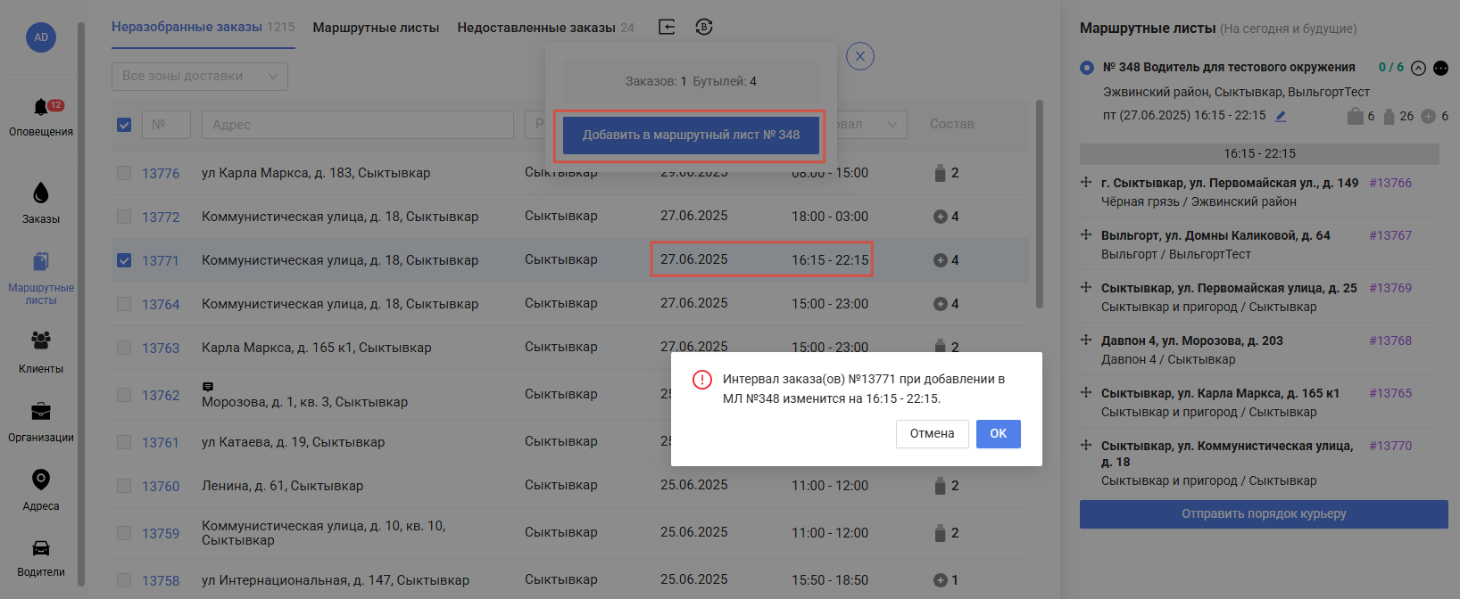
Task: Select route sheet 348 radio button
Action: coord(1086,68)
